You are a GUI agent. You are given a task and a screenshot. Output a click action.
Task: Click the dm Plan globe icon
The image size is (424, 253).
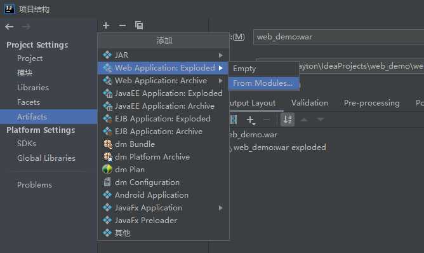coord(107,169)
